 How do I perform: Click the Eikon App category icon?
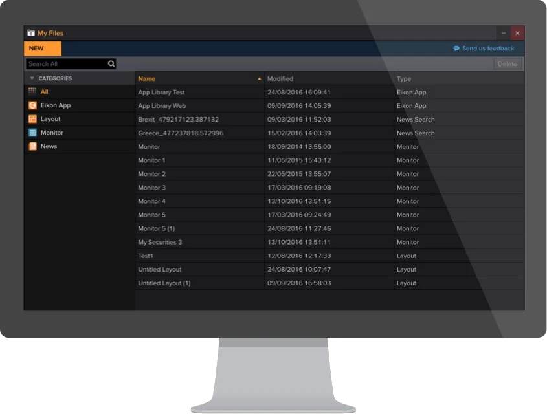32,105
